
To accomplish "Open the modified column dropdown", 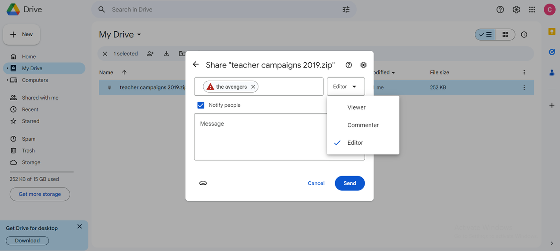I will coord(393,72).
